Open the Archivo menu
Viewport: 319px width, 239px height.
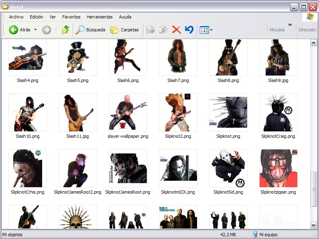click(16, 17)
